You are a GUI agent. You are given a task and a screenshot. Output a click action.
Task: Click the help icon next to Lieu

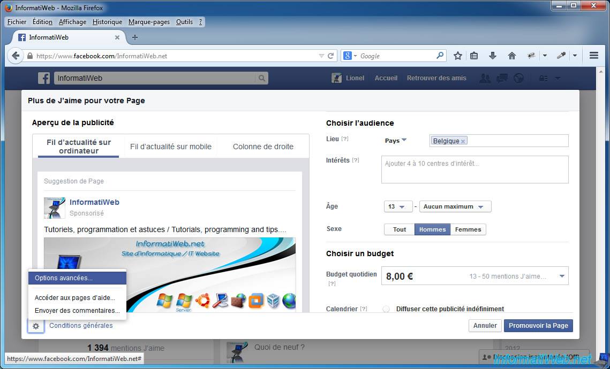point(345,139)
